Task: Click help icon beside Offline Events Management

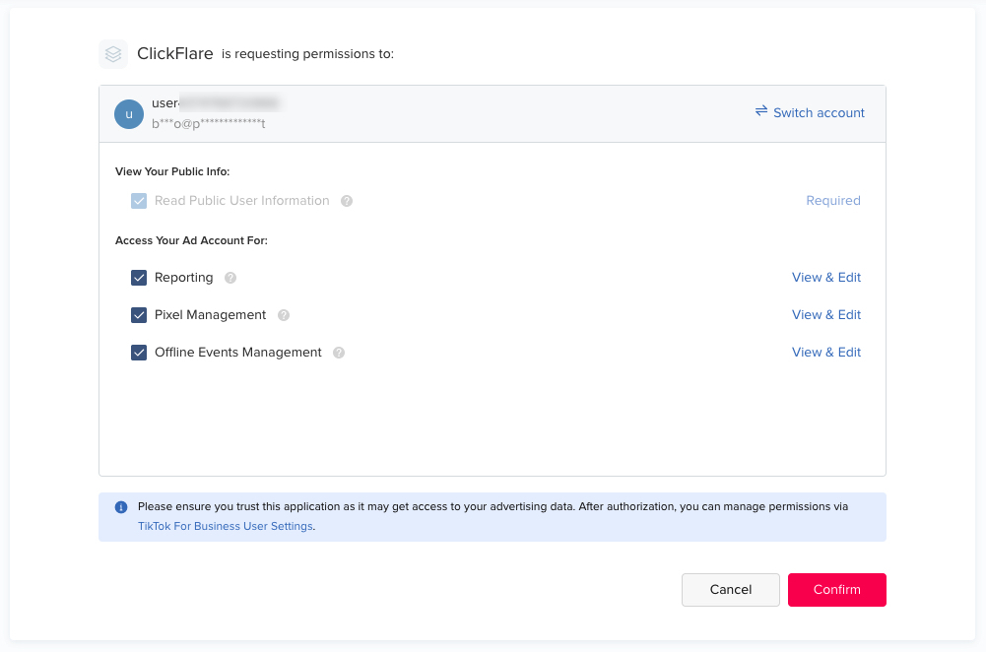Action: 339,353
